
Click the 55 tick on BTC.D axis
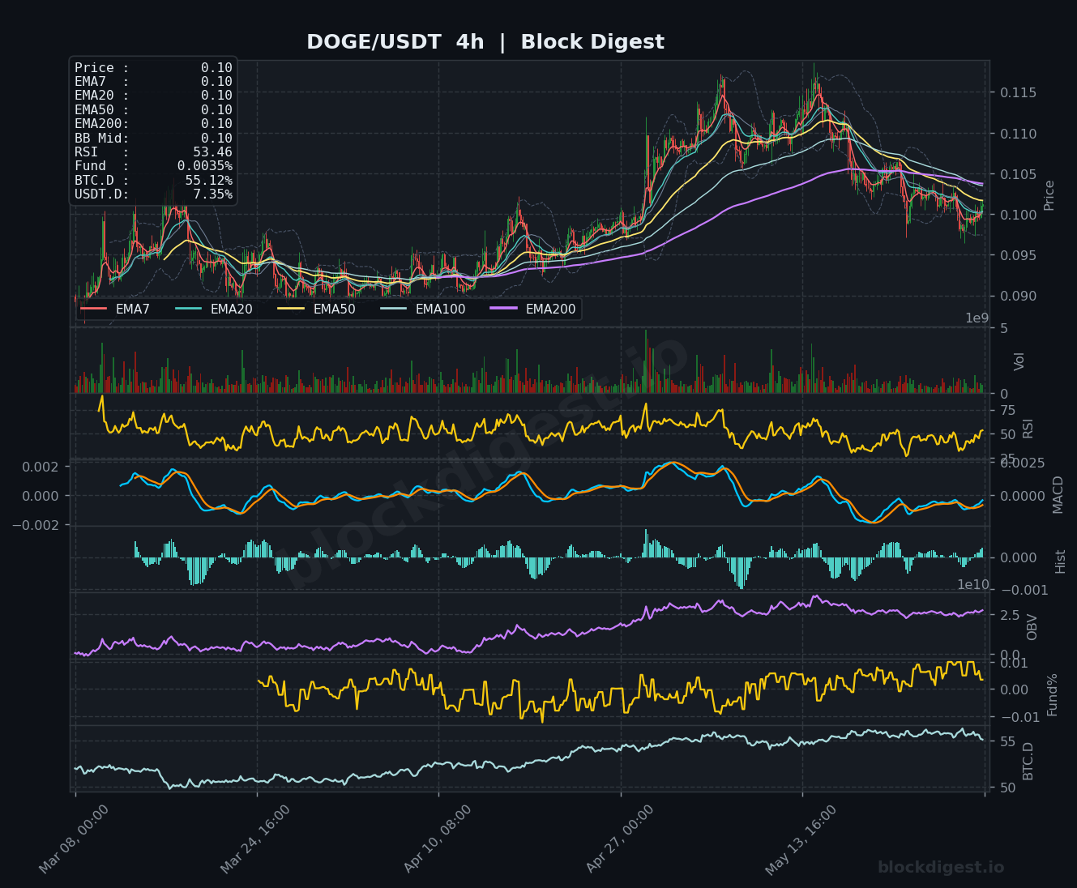(1007, 741)
